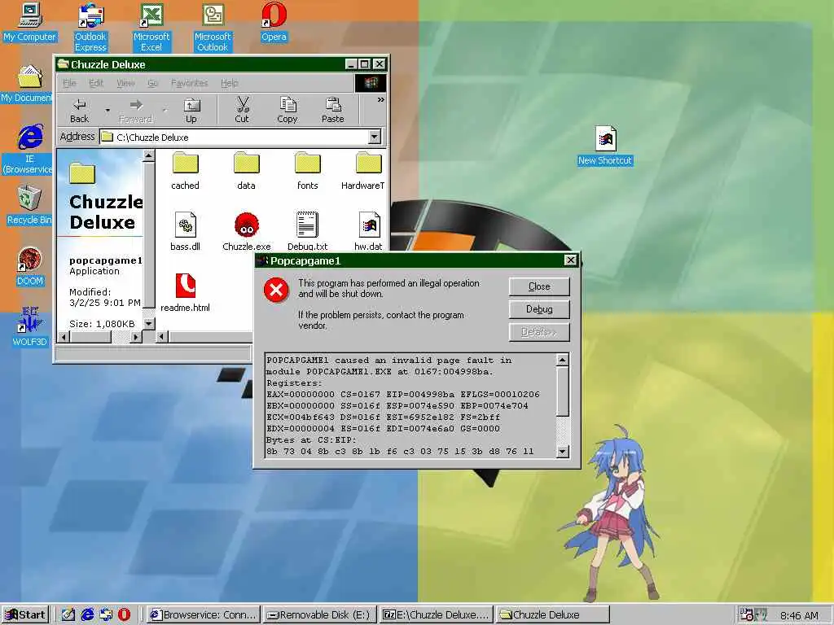Open IE (Browservice) desktop icon
Screen dimensions: 834x625
pos(29,150)
